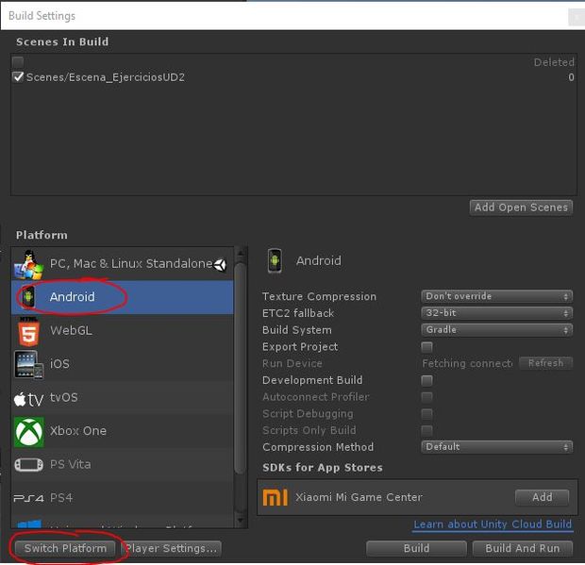
Task: Add the Xiaomi Mi Game Center SDK
Action: point(542,497)
